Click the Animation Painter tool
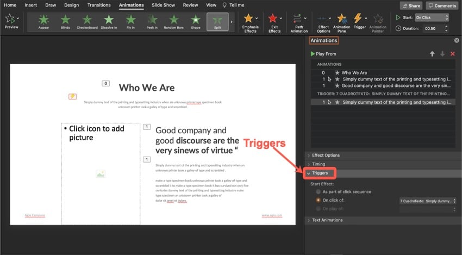 point(378,23)
